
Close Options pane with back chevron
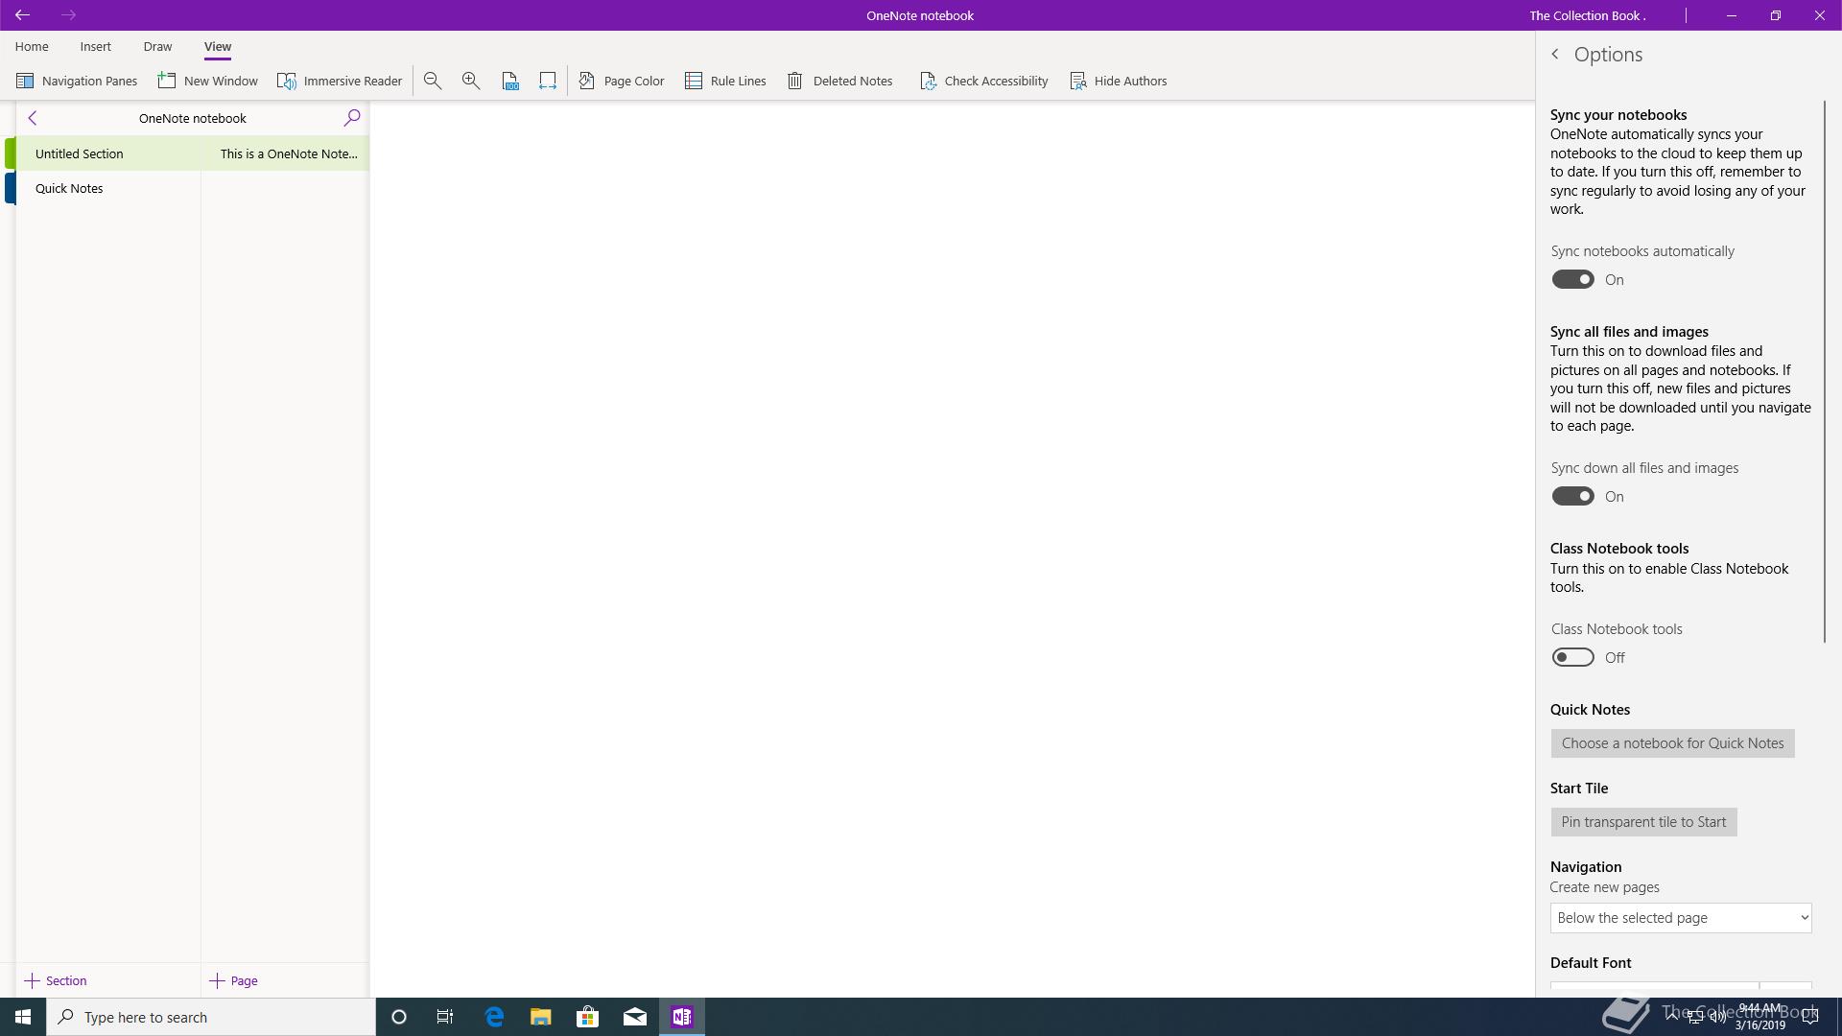(1555, 55)
